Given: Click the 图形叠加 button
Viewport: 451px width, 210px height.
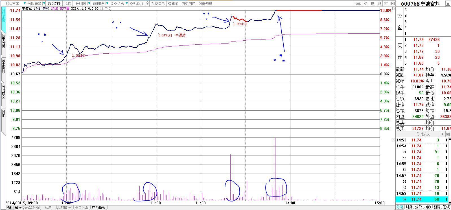Looking at the screenshot, I should pyautogui.click(x=137, y=4).
